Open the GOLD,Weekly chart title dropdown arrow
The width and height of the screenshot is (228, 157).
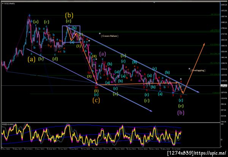pos(3,3)
